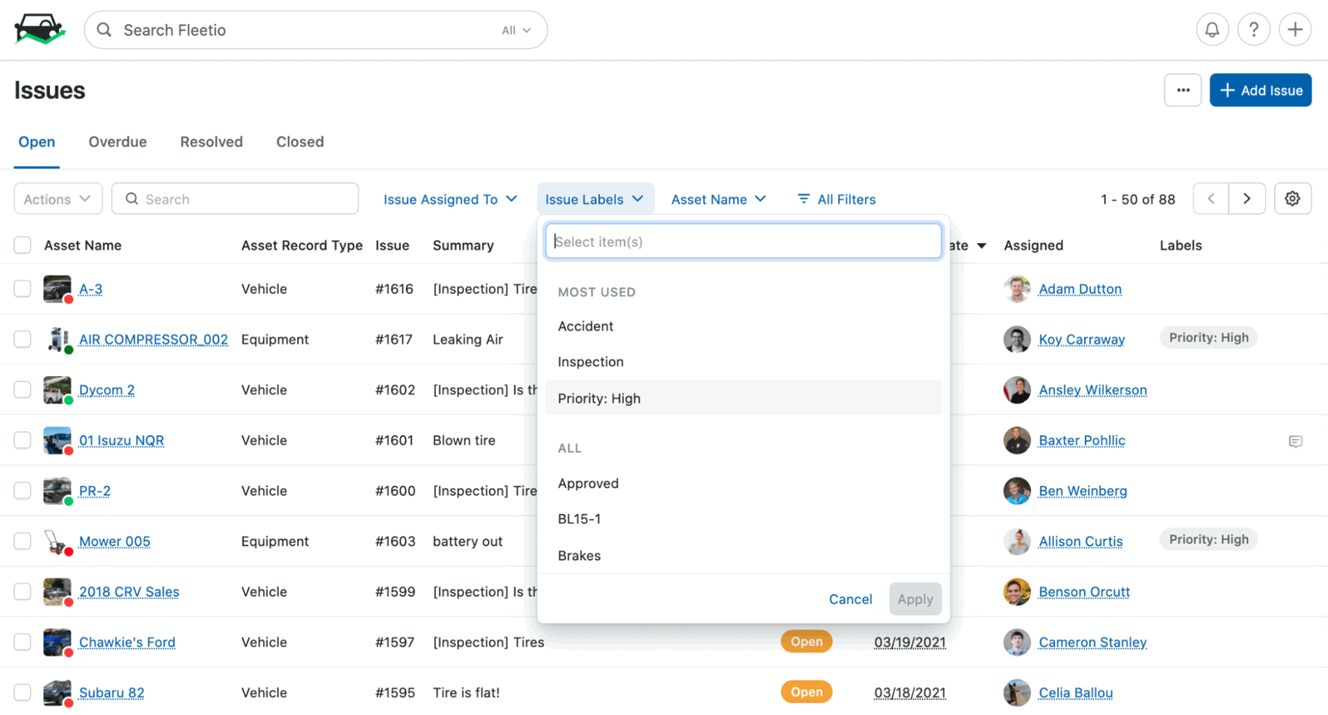Expand Asset Name filter
This screenshot has width=1328, height=715.
pos(718,199)
